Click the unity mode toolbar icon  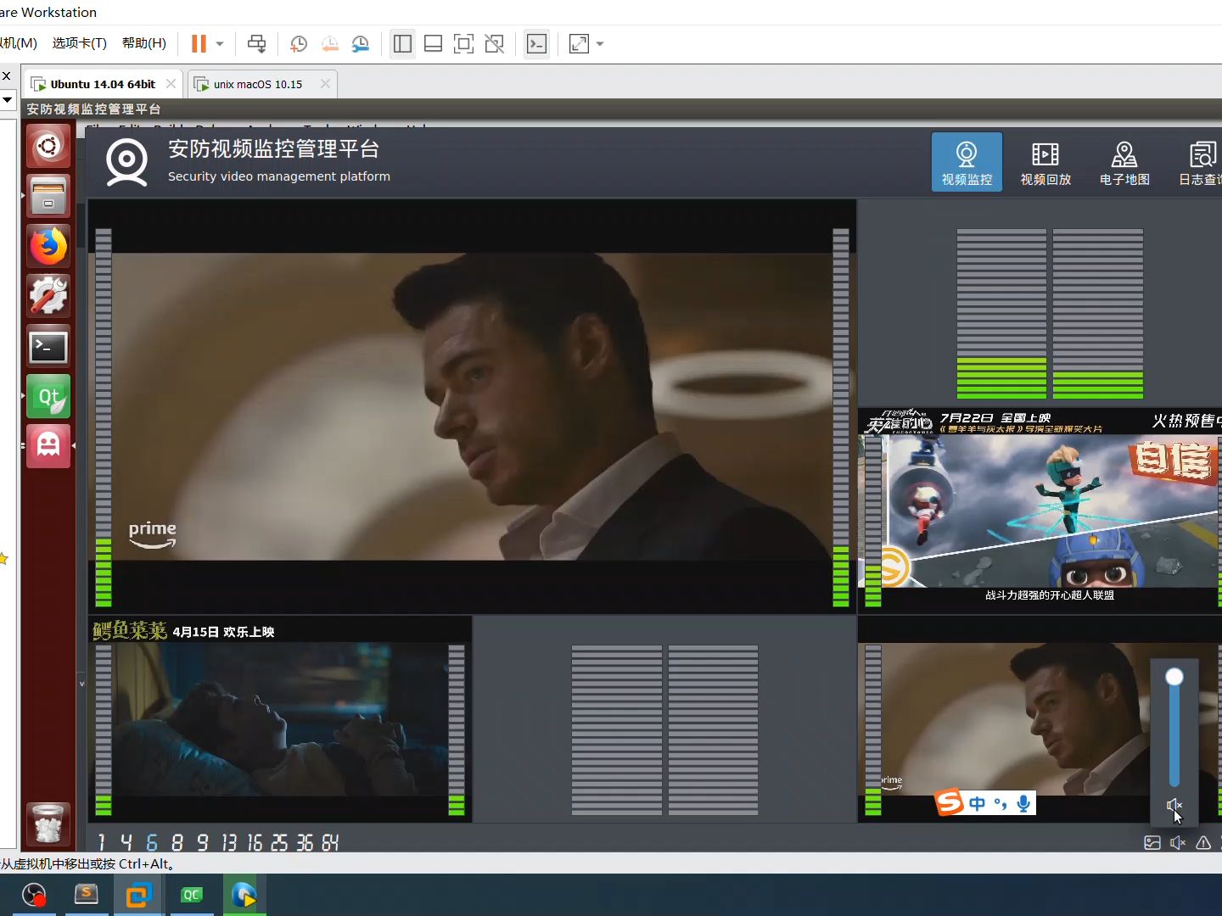494,44
